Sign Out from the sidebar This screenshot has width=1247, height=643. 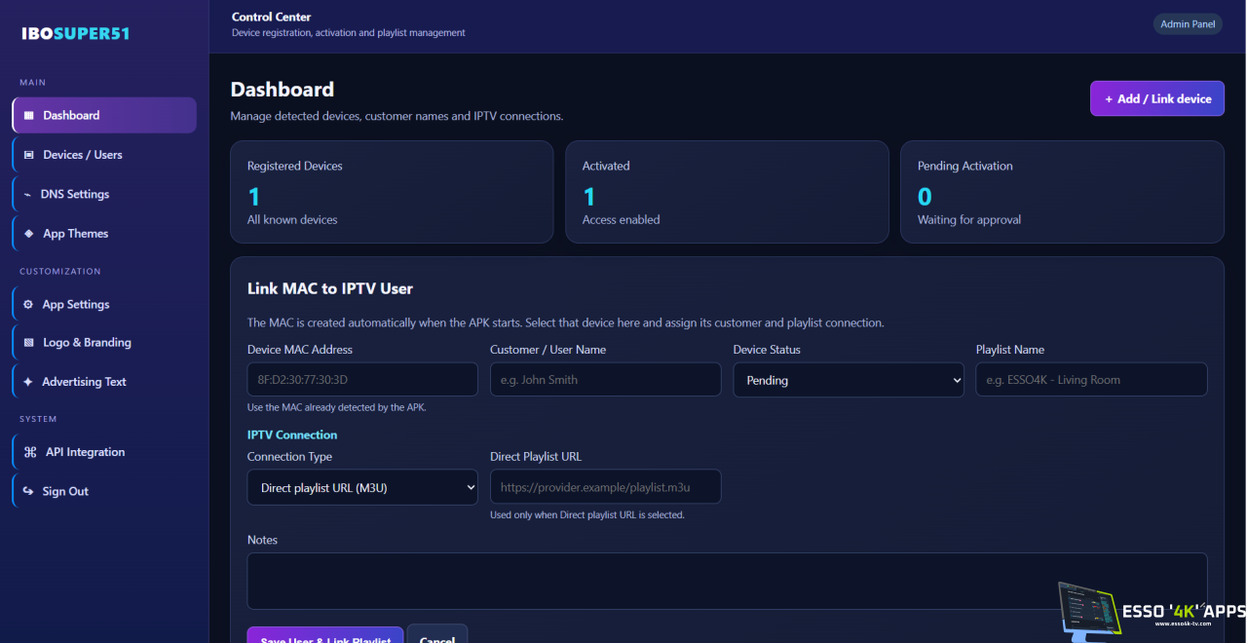[104, 491]
